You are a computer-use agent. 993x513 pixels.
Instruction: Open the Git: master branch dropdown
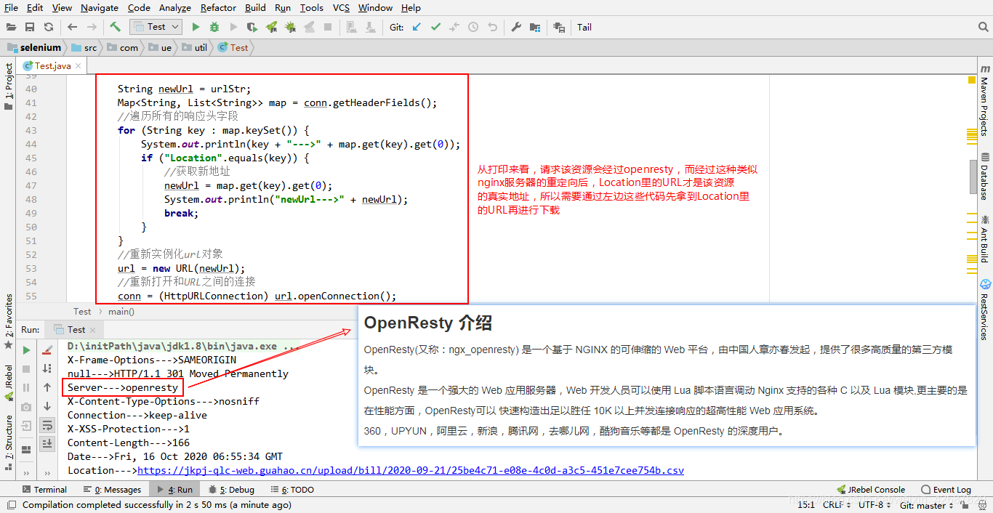(926, 504)
